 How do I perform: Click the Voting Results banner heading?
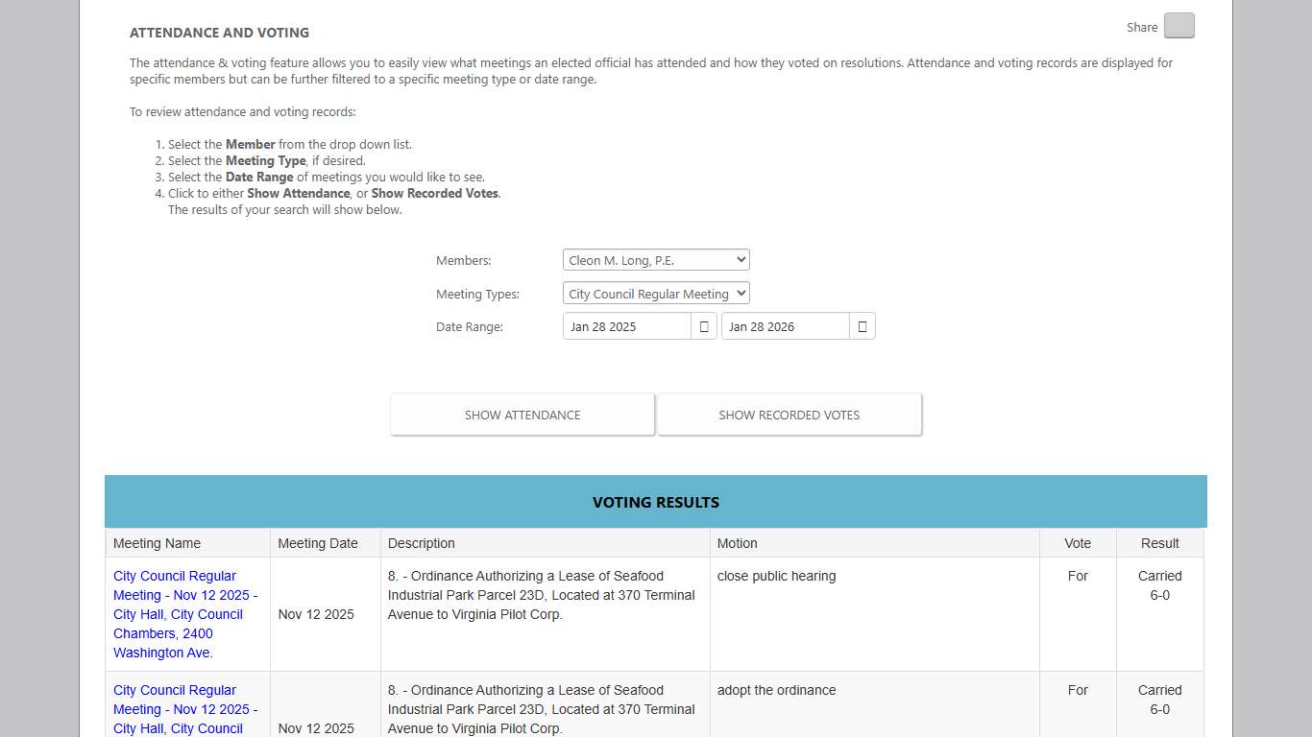point(656,502)
